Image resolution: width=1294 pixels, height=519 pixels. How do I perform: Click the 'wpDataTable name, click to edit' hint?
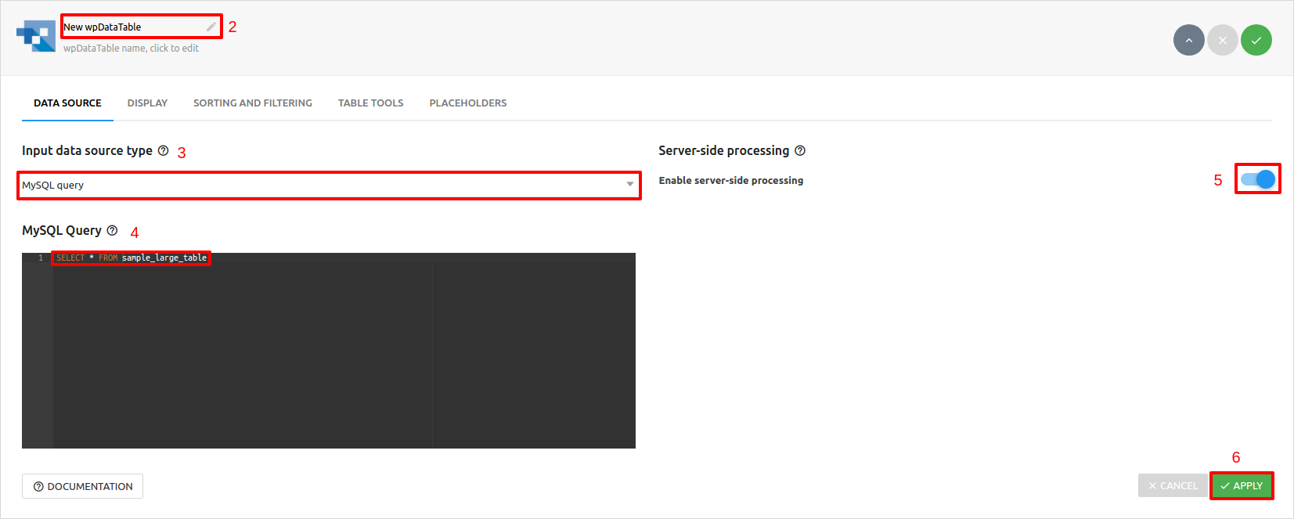point(131,49)
